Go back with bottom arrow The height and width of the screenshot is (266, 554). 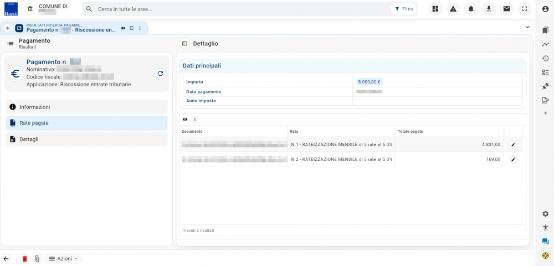pyautogui.click(x=6, y=259)
